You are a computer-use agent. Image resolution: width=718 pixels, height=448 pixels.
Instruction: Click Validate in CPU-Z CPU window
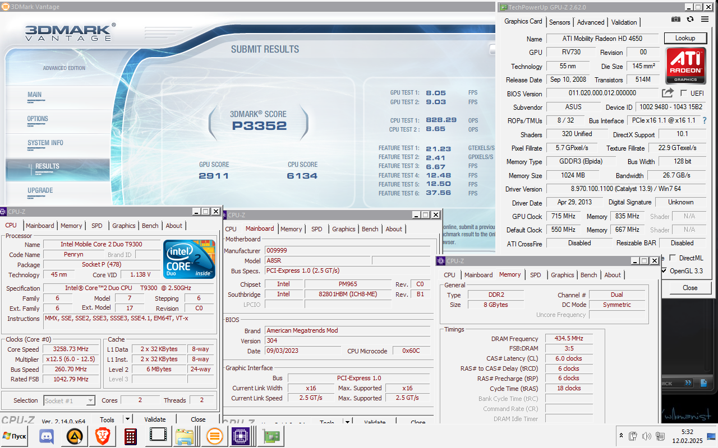coord(155,419)
